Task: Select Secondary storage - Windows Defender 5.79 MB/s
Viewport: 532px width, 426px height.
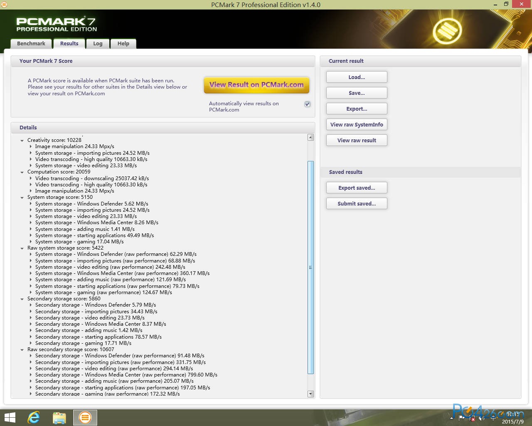Action: (96, 305)
